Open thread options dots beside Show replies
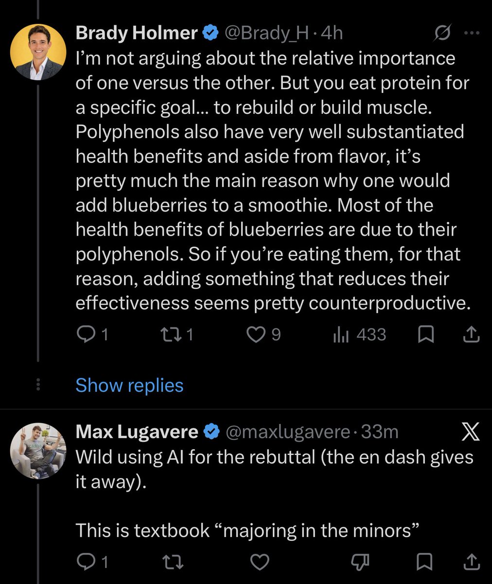Viewport: 492px width, 584px height. pyautogui.click(x=39, y=385)
